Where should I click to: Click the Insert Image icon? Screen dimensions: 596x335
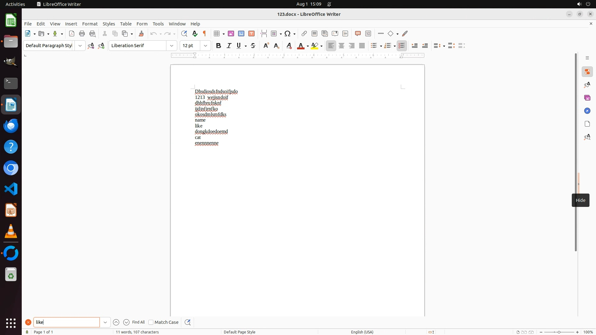coord(231,33)
